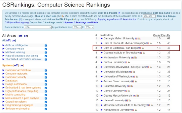The width and height of the screenshot is (182, 113).
Task: Open the bar chart icon for Harvard University
Action: (x=130, y=100)
